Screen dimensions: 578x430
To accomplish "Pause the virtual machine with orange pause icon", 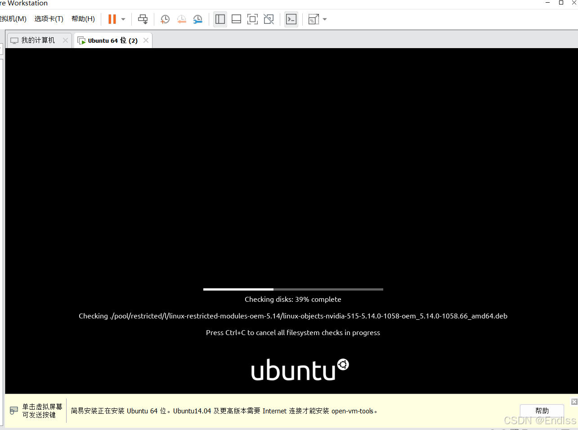I will 112,19.
